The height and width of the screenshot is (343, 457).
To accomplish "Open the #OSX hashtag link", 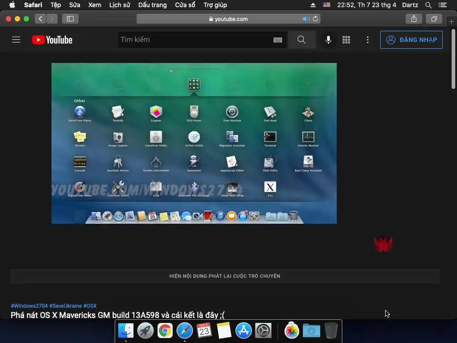I will point(90,305).
